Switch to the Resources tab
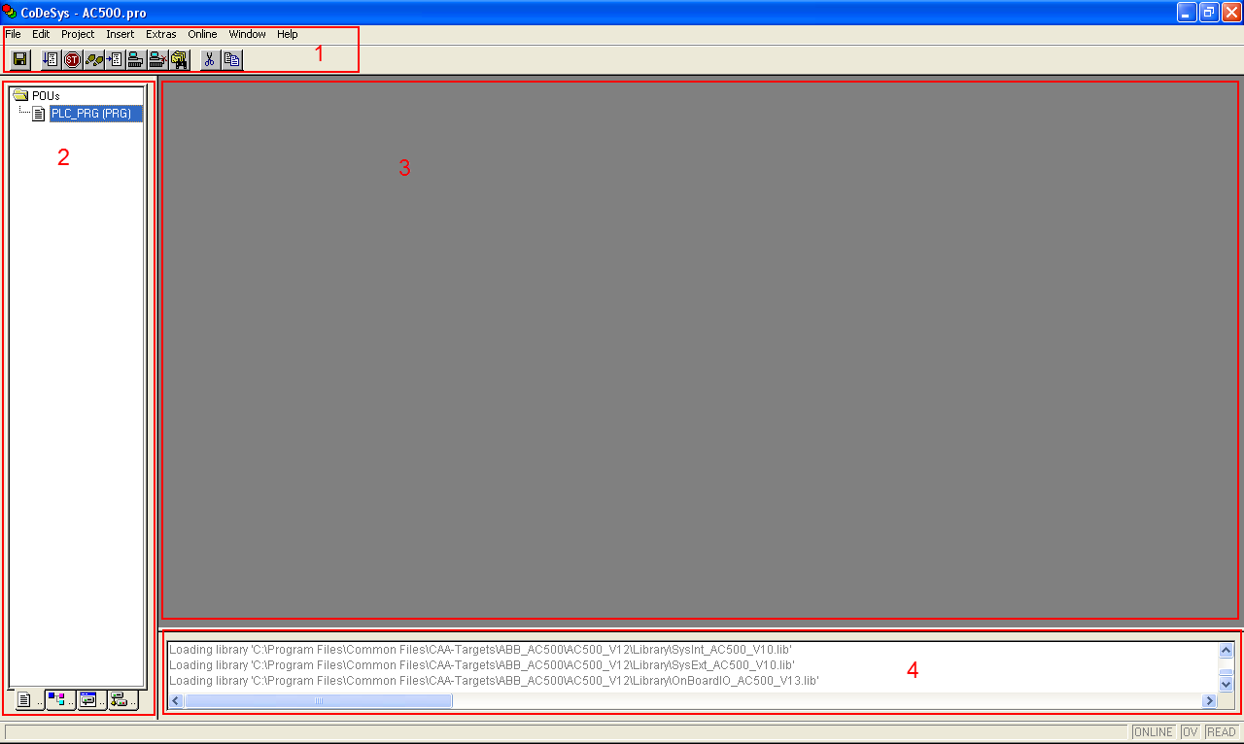 (x=123, y=700)
